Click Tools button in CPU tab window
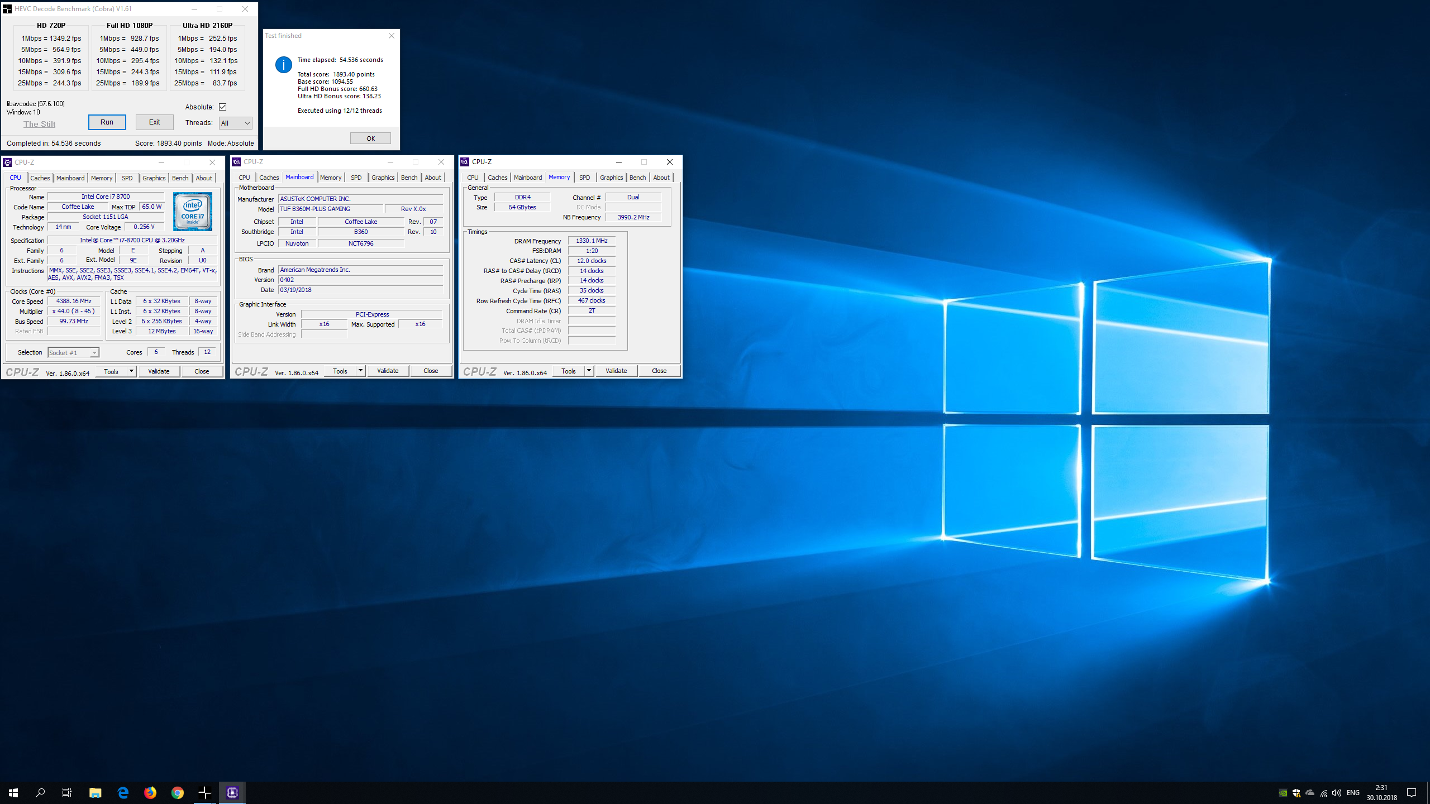The width and height of the screenshot is (1430, 804). click(111, 371)
